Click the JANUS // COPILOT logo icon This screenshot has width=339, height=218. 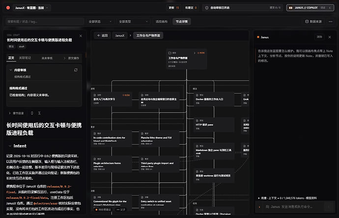point(291,8)
